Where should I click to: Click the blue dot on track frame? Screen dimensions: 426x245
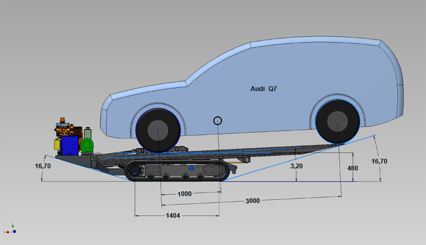[x=191, y=168]
